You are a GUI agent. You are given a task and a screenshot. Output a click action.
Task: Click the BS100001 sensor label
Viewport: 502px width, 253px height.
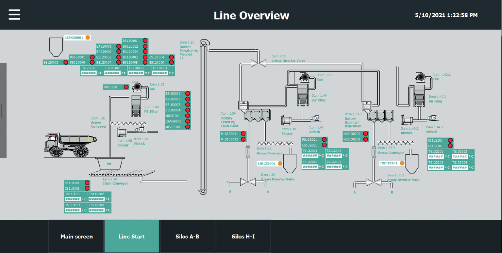[x=173, y=94]
